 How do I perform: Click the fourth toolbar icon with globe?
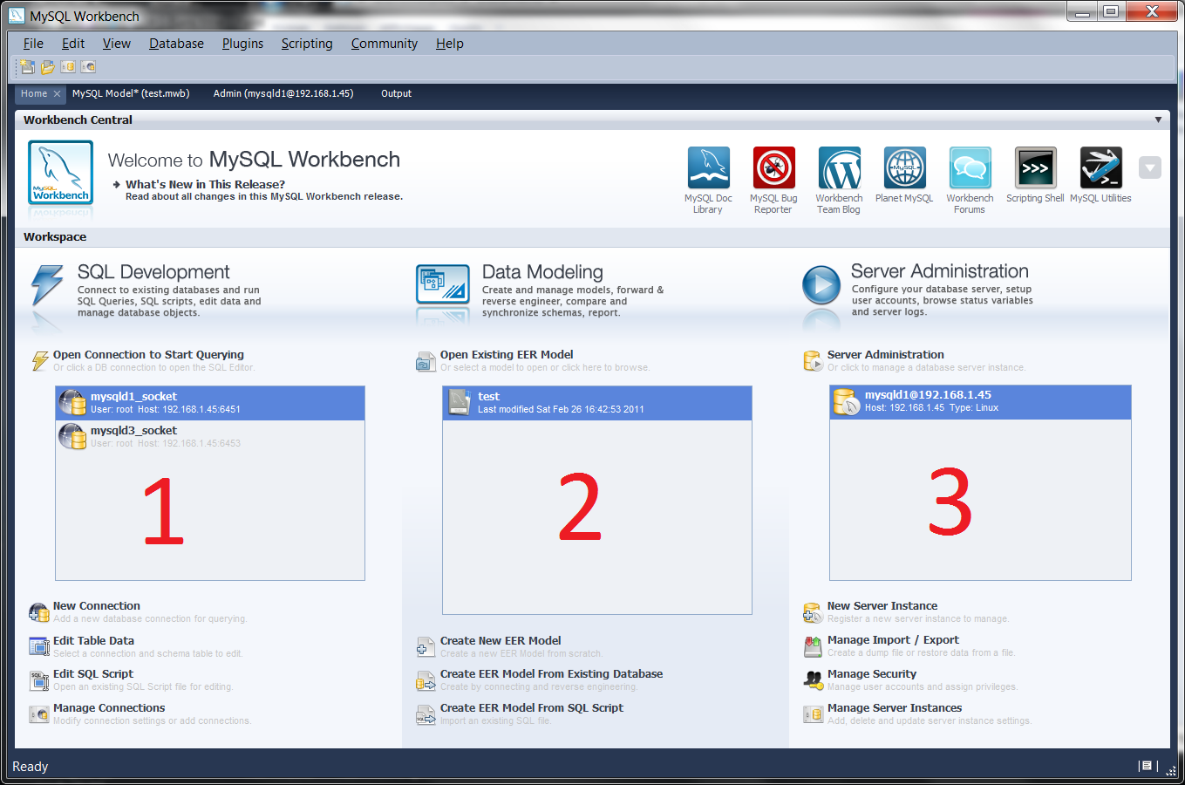(x=88, y=66)
